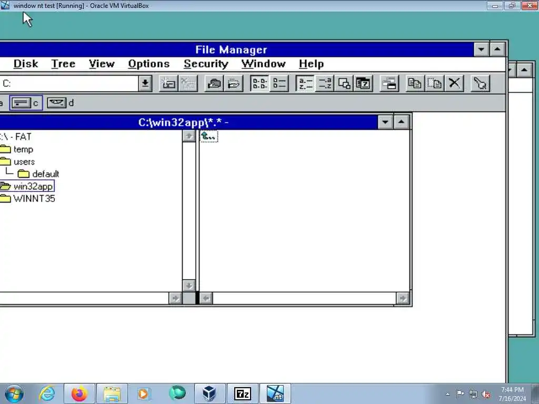Viewport: 539px width, 404px height.
Task: Maximize the C:\win32app child window
Action: [x=401, y=122]
